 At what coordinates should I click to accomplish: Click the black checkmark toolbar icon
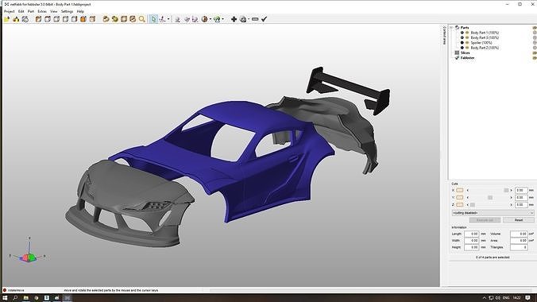point(264,19)
